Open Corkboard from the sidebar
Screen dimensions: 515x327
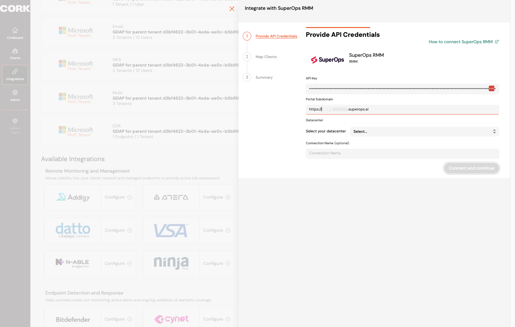point(15,33)
